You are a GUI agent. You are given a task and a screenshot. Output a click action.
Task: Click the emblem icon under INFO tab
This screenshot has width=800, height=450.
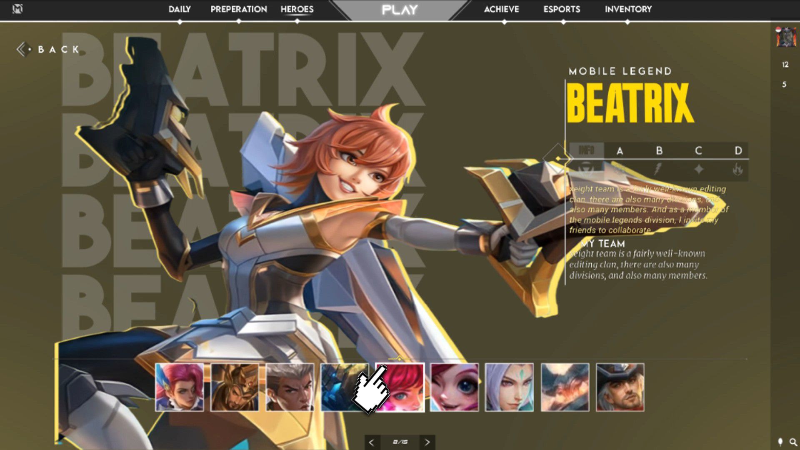click(x=586, y=170)
